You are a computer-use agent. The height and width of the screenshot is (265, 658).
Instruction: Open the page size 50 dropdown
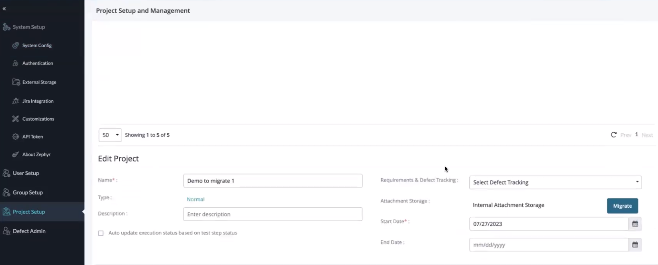pyautogui.click(x=110, y=135)
